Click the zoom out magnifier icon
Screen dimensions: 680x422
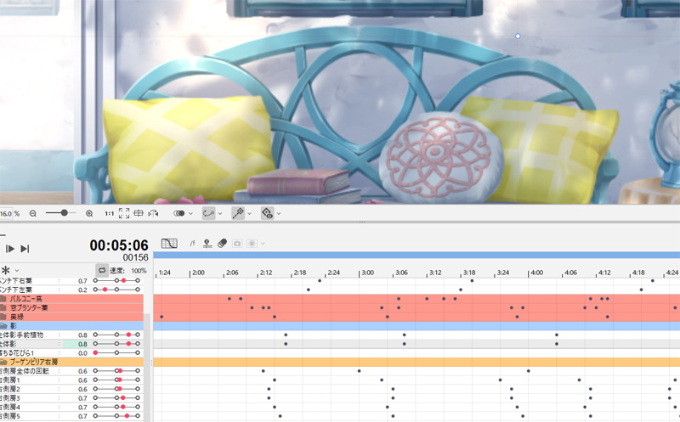tap(33, 213)
